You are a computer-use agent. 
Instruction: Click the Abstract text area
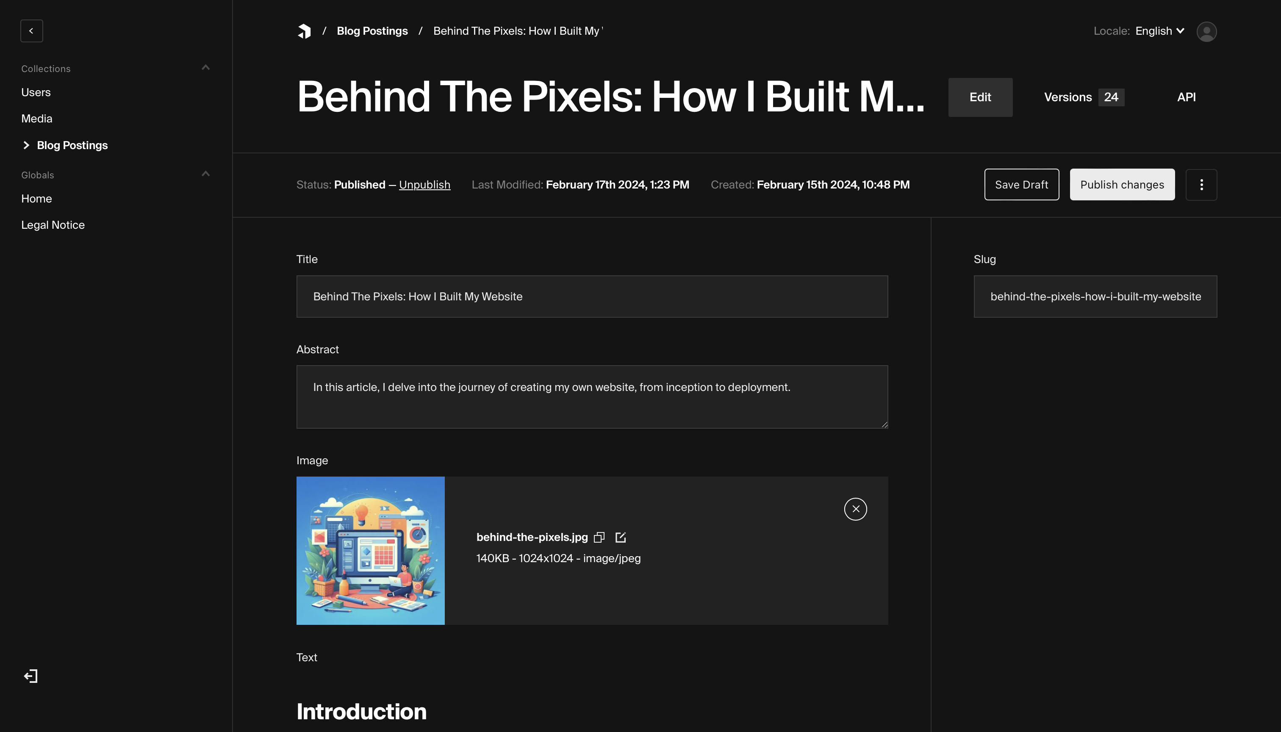click(x=592, y=396)
